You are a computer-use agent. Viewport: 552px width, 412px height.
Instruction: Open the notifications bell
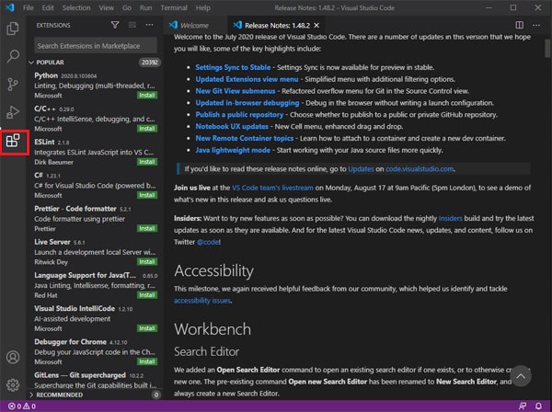click(x=538, y=406)
